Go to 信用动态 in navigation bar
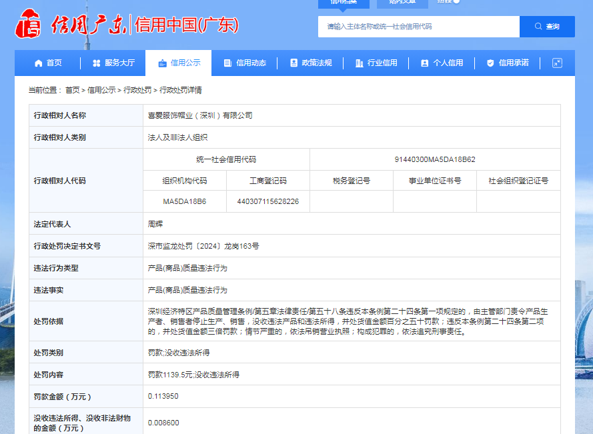Viewport: 593px width, 434px height. pyautogui.click(x=245, y=63)
